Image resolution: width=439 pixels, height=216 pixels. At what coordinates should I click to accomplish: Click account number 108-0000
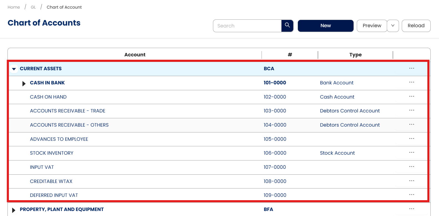point(275,181)
